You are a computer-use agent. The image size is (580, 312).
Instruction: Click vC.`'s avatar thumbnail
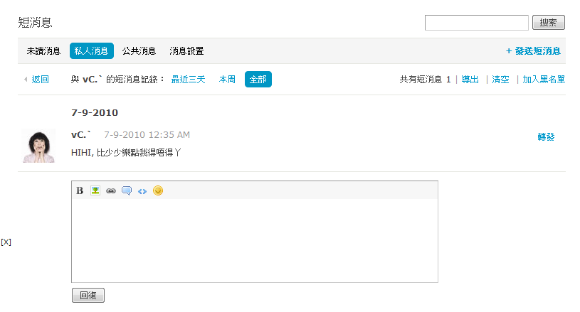(x=39, y=146)
